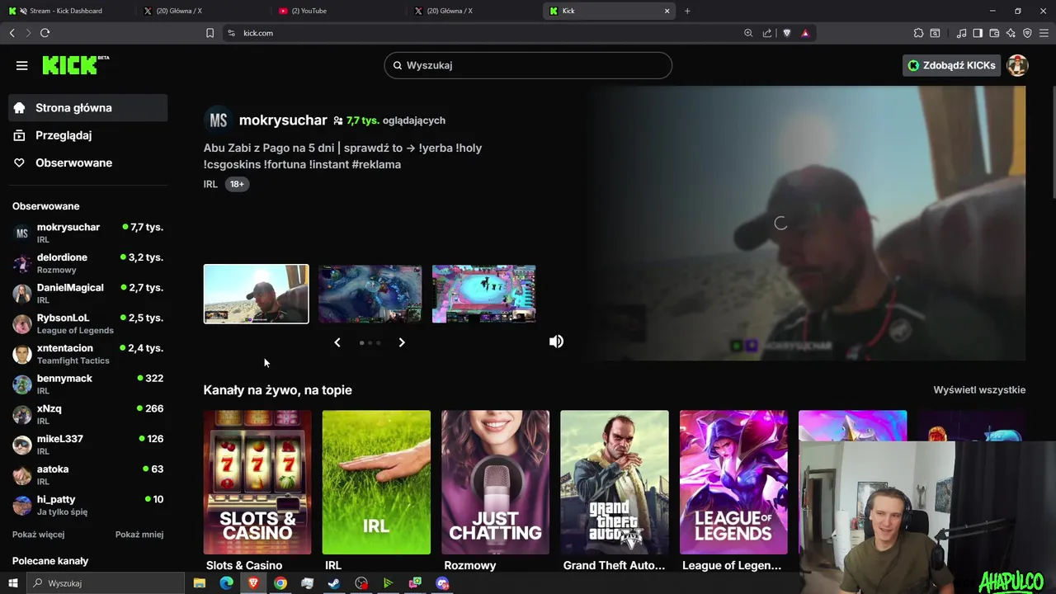Open DanielMagical in followed channels
The width and height of the screenshot is (1056, 594).
coord(88,294)
